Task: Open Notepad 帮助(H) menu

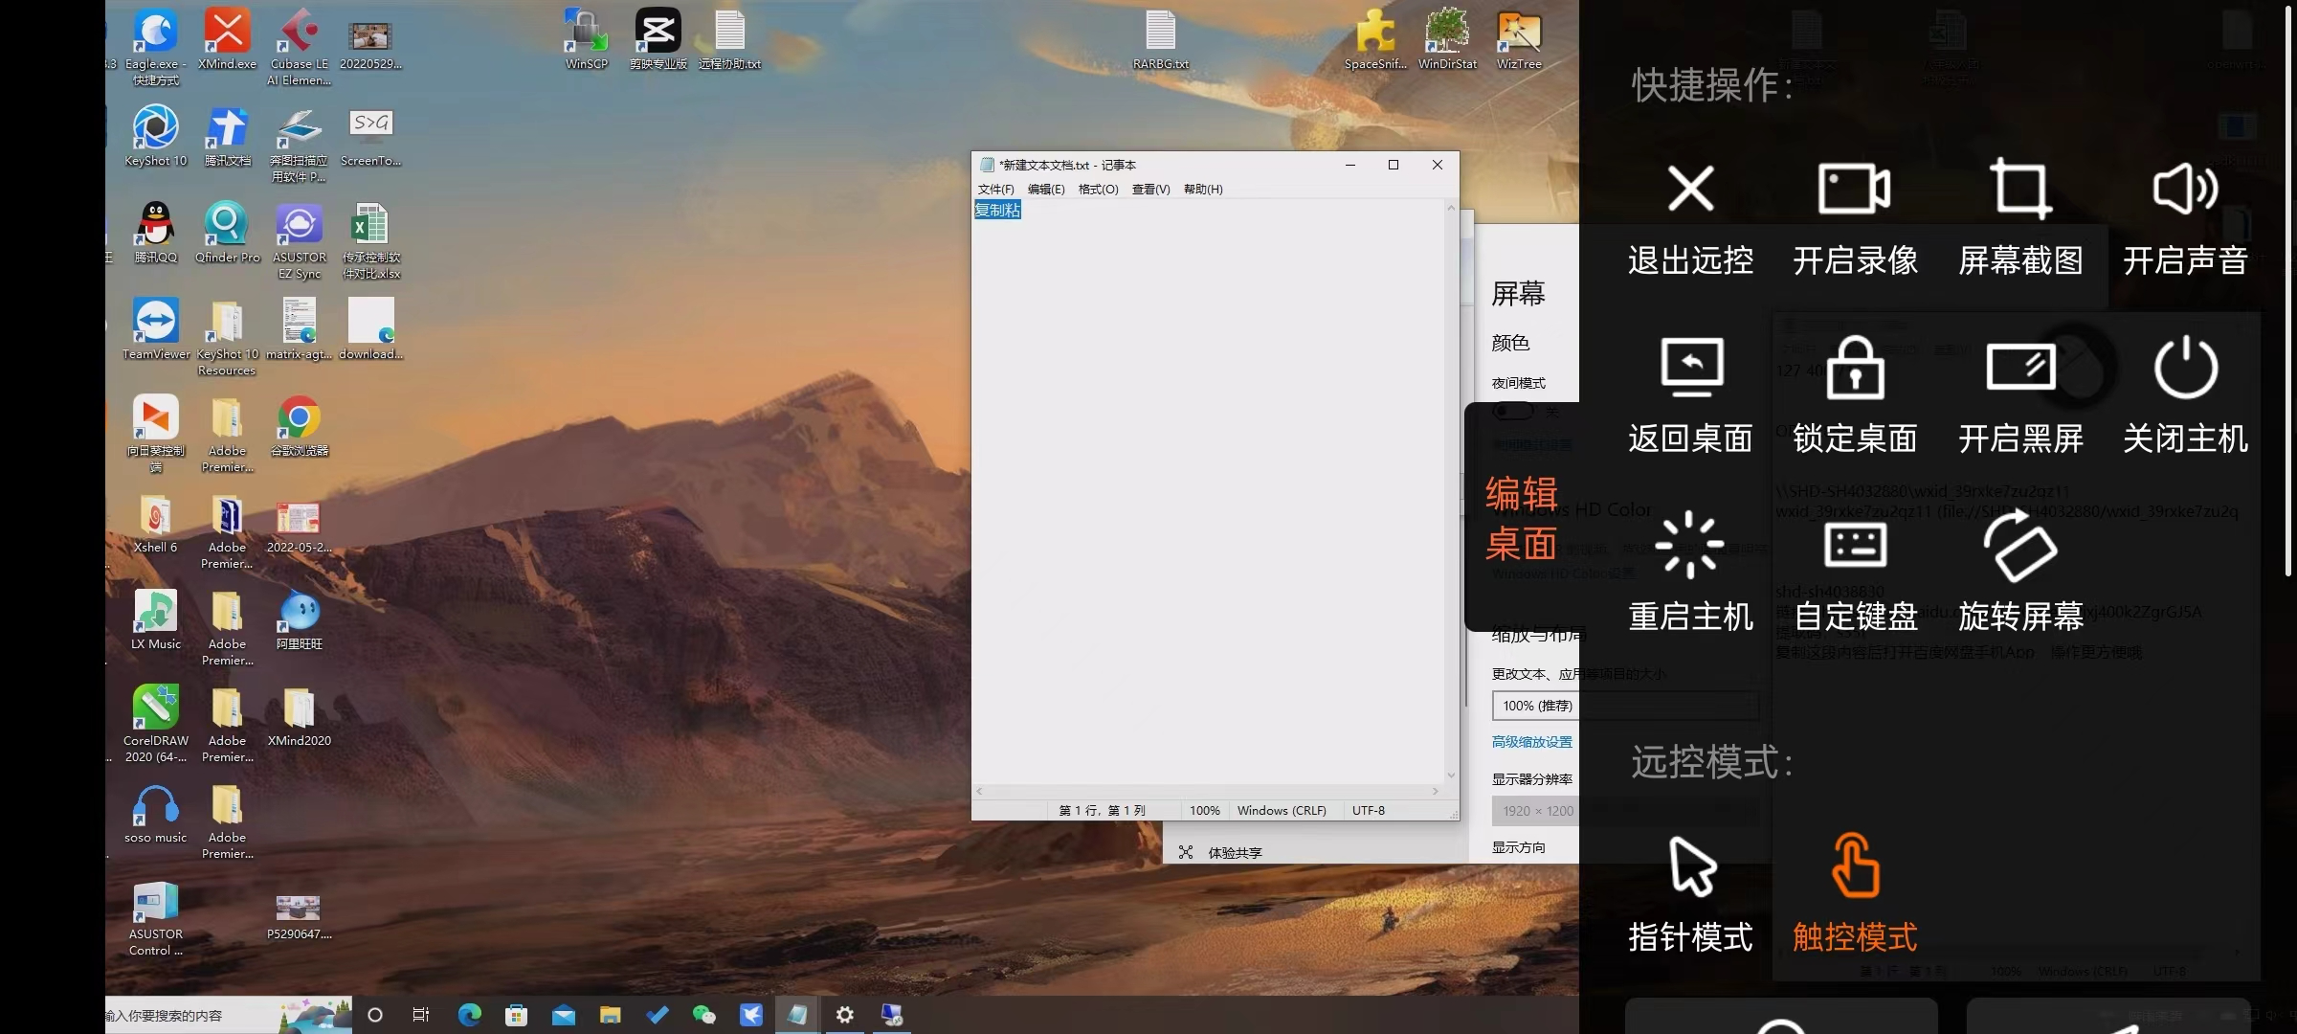Action: pyautogui.click(x=1203, y=190)
